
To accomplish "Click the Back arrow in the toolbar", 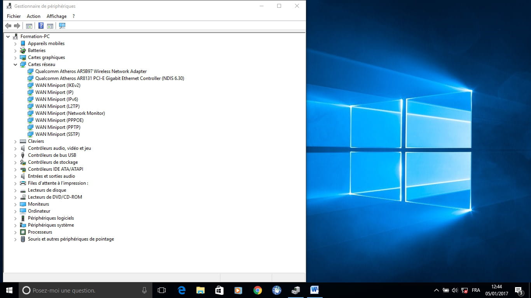I will coord(8,26).
